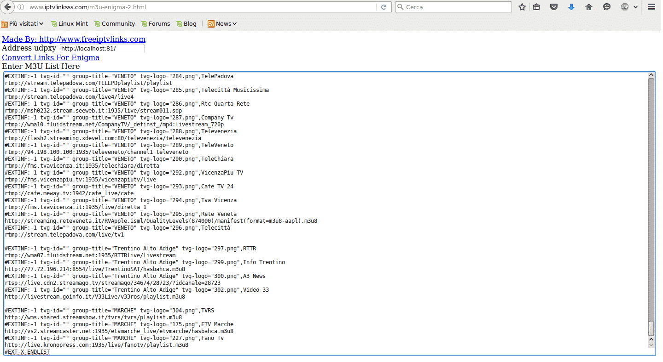Save page to Pocket
Image resolution: width=663 pixels, height=362 pixels.
[x=554, y=7]
